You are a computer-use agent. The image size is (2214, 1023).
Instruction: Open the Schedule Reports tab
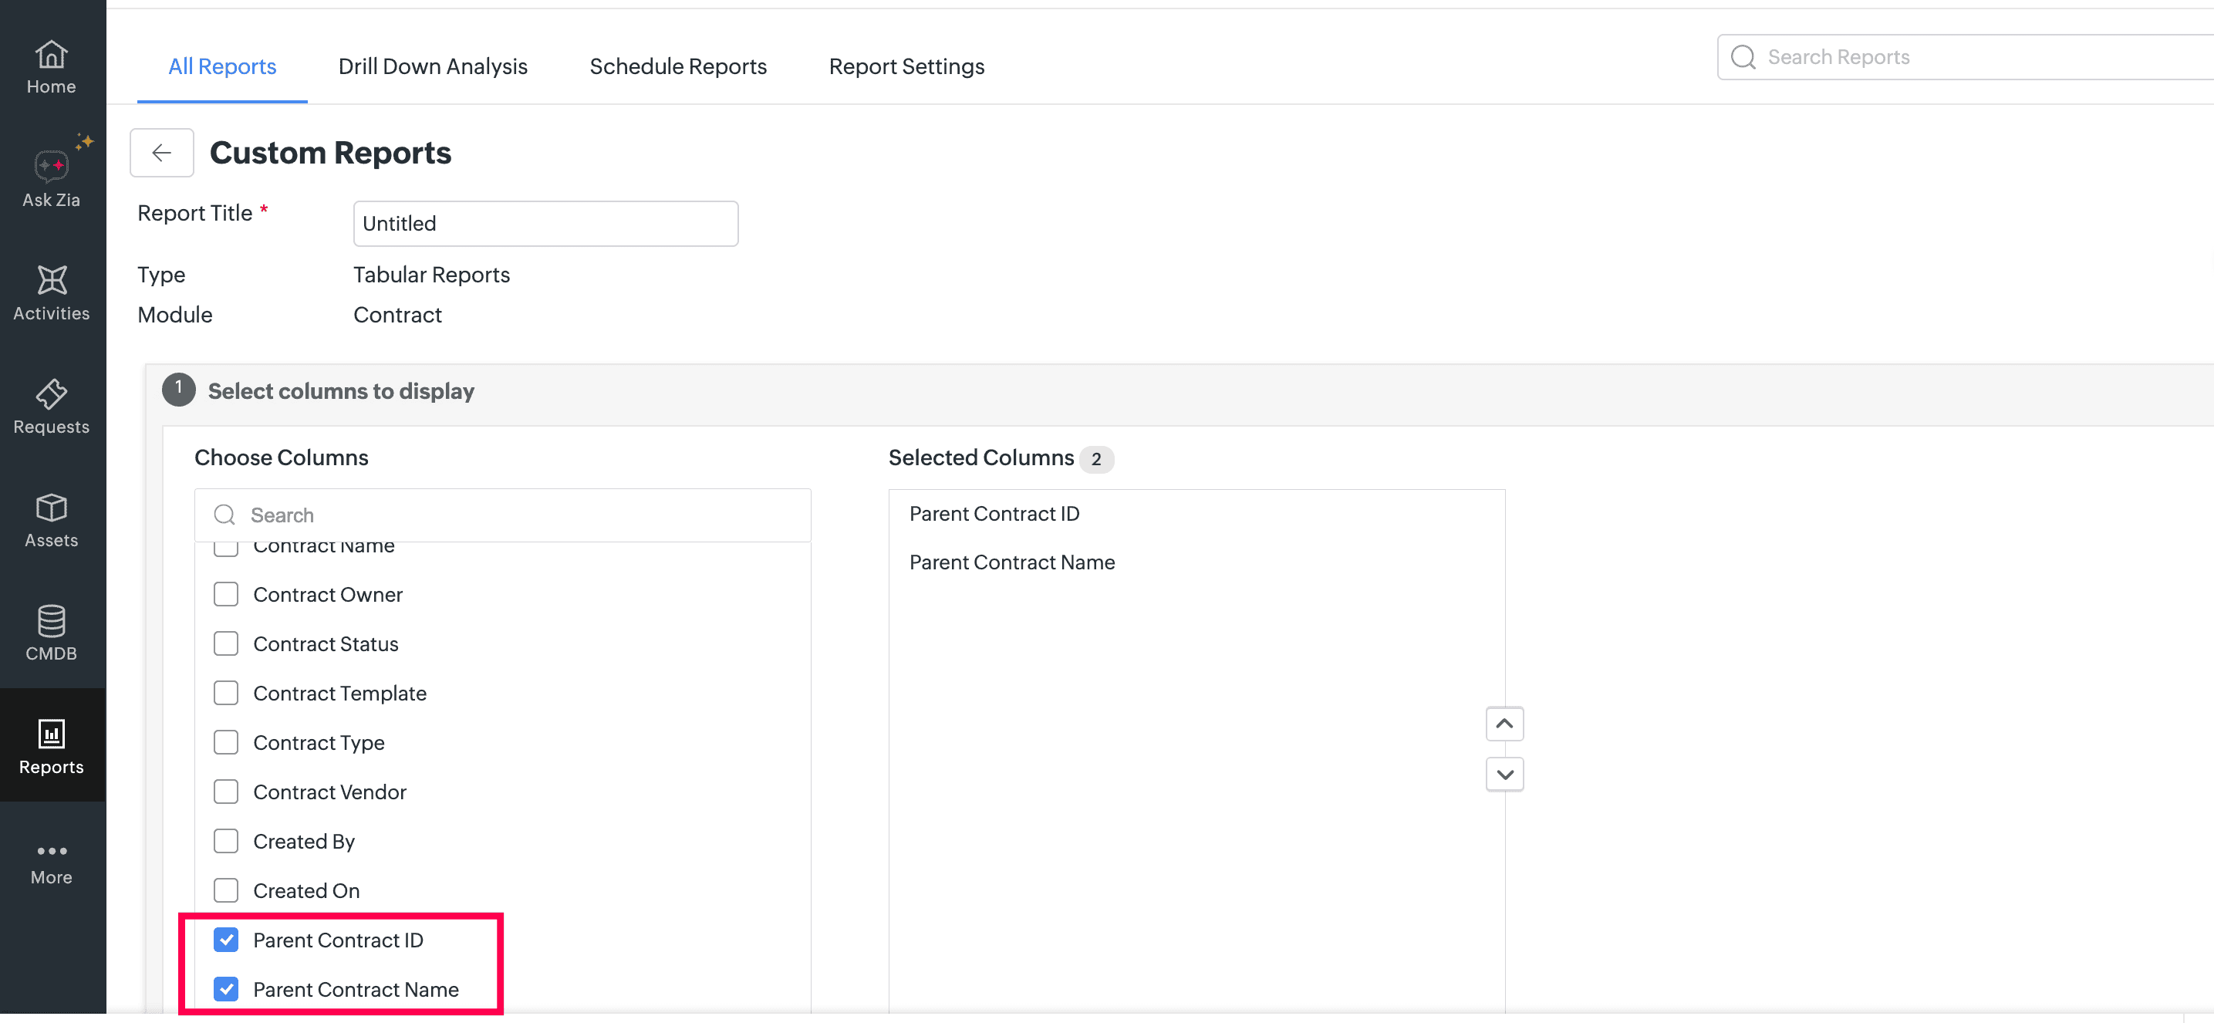[678, 66]
